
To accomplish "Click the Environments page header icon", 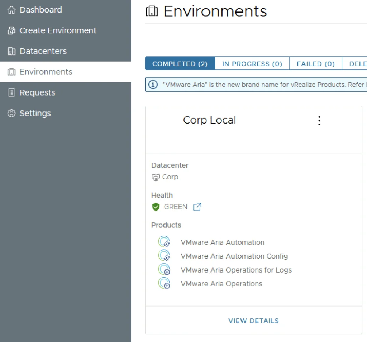I will (x=152, y=11).
